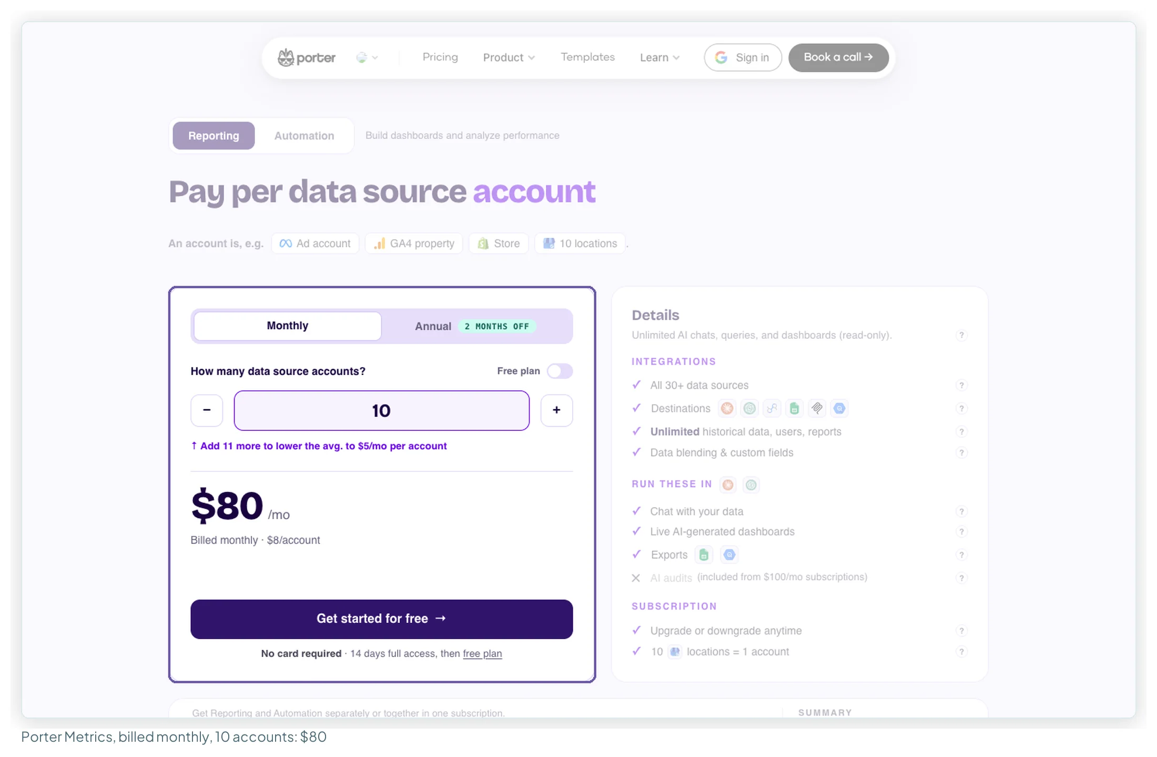The image size is (1157, 757).
Task: Click the Google Sheets icon in Exports row
Action: tap(704, 554)
